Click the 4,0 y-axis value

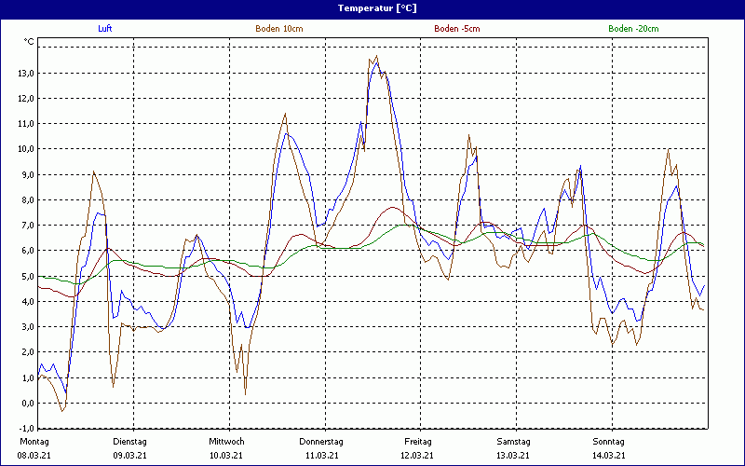tap(27, 301)
